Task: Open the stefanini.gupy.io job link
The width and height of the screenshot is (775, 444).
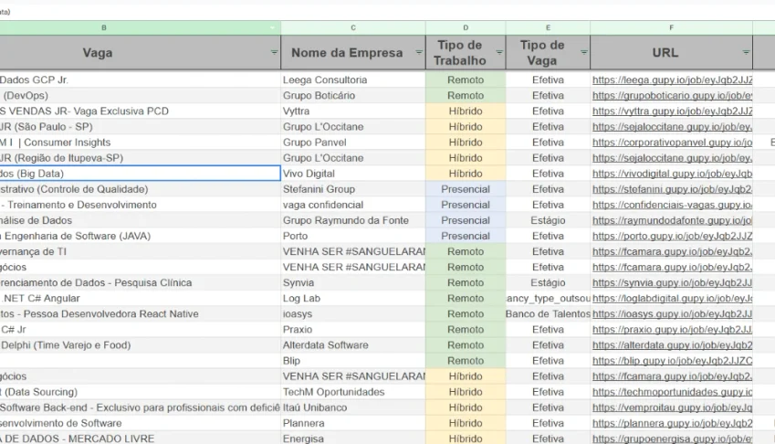Action: click(x=672, y=189)
